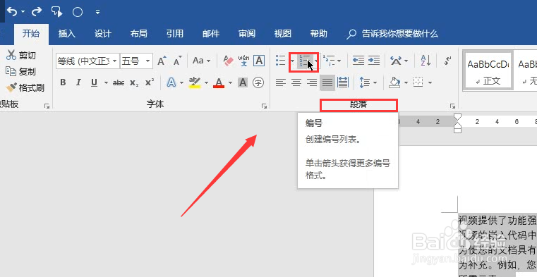Click the 复制 button
The width and height of the screenshot is (537, 277).
(x=21, y=71)
